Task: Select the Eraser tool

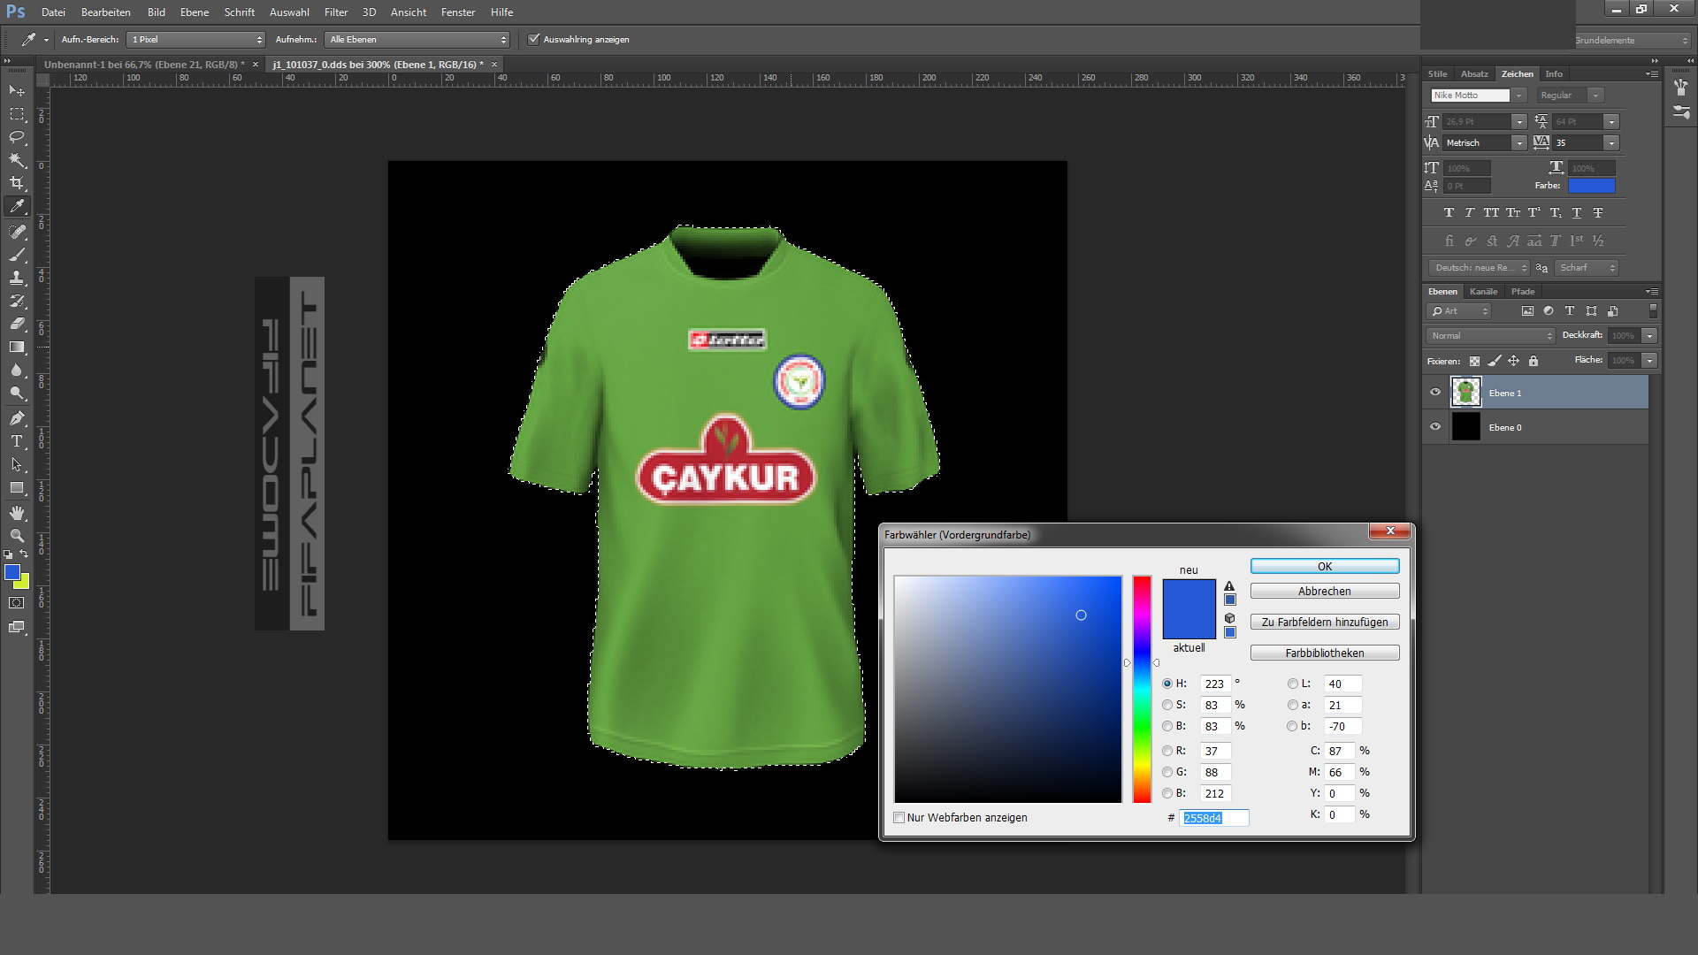Action: pyautogui.click(x=17, y=324)
